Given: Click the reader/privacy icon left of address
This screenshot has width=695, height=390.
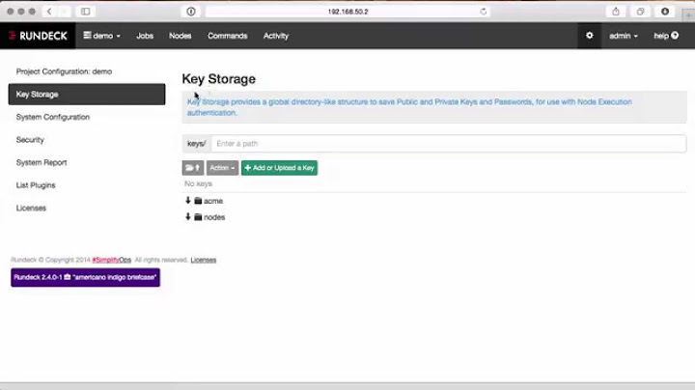Looking at the screenshot, I should (x=191, y=12).
